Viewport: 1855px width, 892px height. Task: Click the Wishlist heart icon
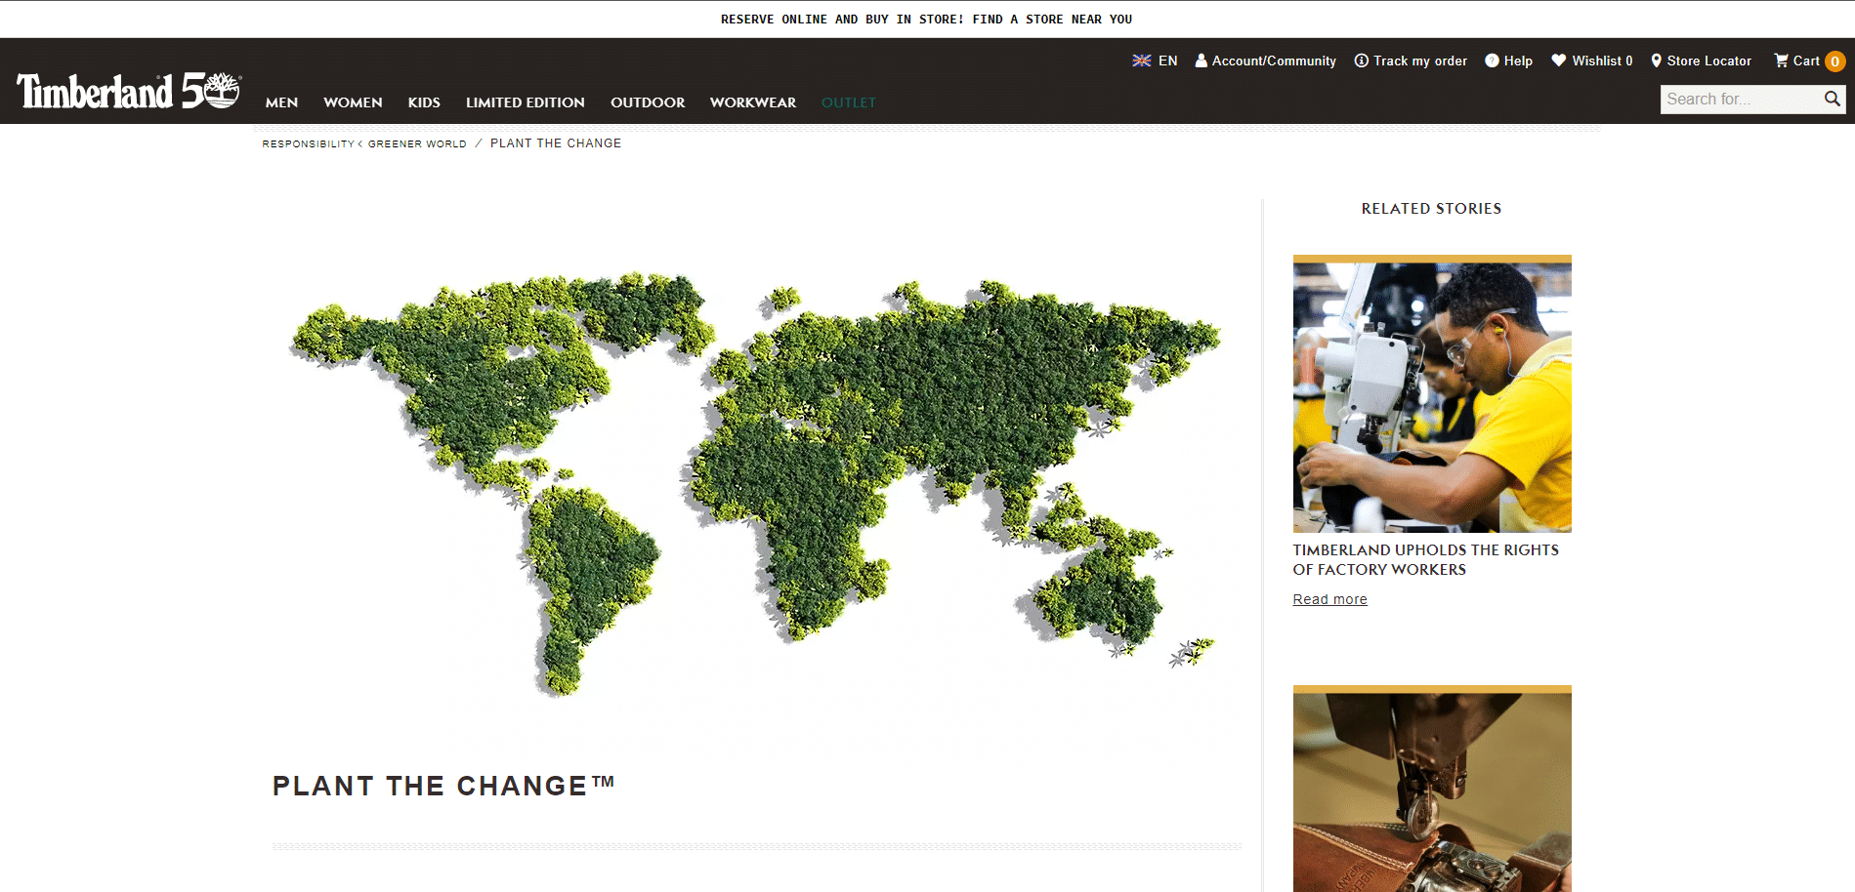coord(1559,61)
